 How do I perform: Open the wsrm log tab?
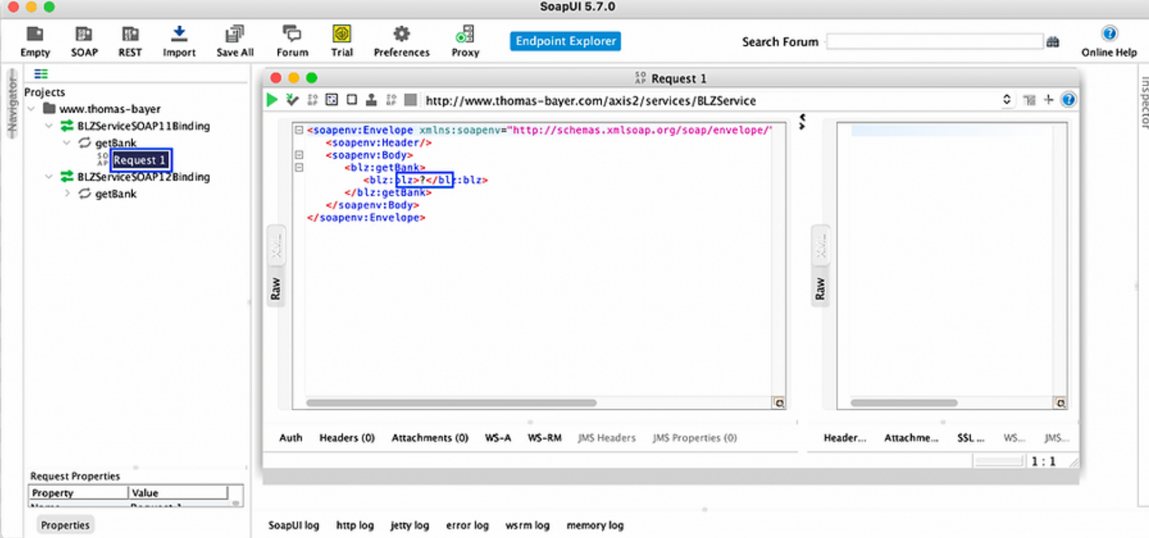point(528,525)
